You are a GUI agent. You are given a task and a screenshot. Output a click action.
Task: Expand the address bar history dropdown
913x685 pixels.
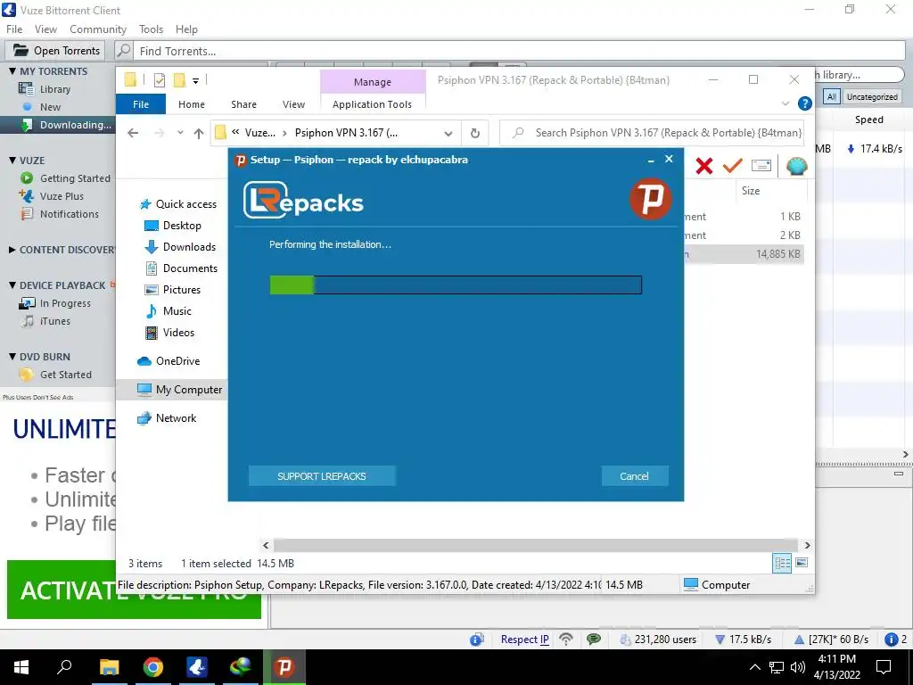[448, 133]
